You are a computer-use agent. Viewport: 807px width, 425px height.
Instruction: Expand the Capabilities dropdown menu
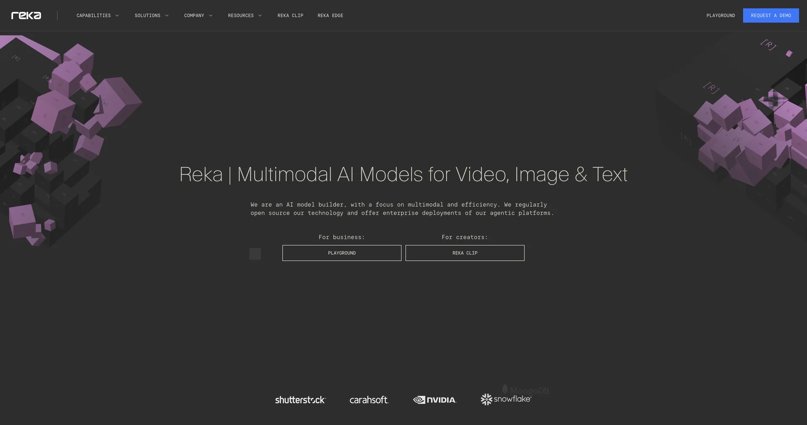coord(98,16)
